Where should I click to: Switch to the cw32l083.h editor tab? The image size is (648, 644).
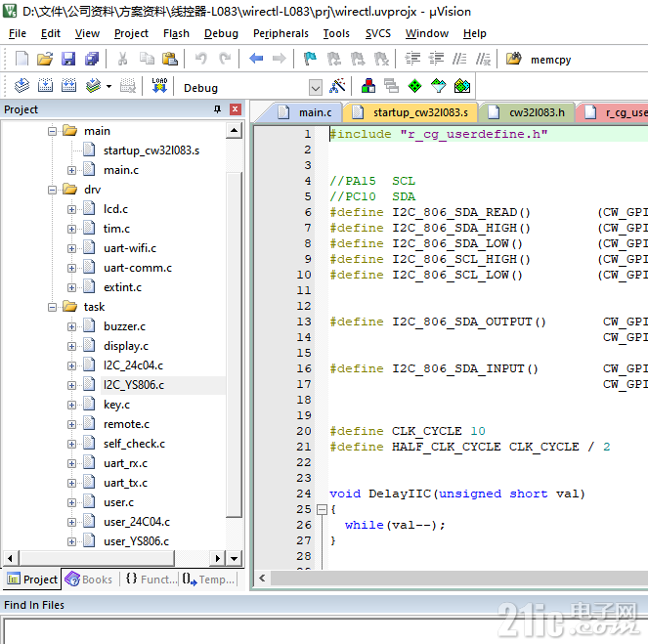coord(528,112)
